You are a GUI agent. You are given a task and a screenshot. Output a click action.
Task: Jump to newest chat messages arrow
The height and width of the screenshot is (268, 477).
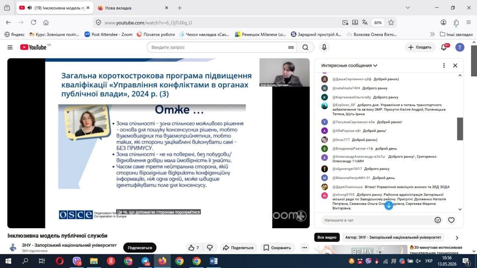(389, 205)
